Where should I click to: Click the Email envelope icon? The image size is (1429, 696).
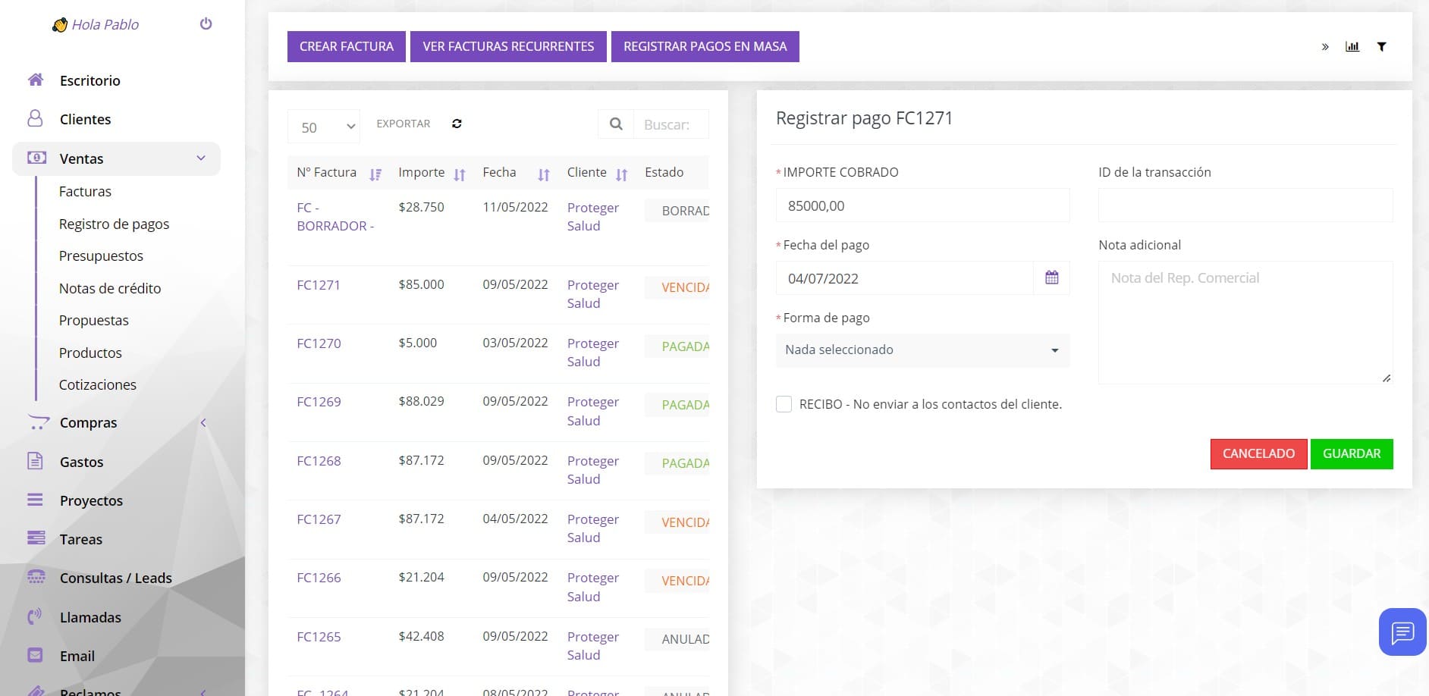coord(35,655)
